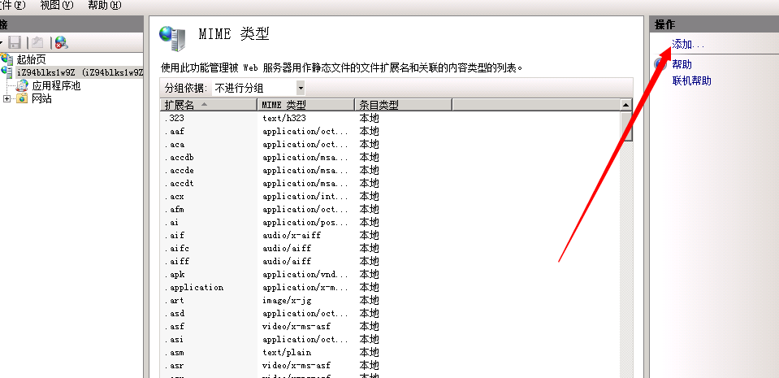Open the 帮助 link in Actions pane

[682, 64]
